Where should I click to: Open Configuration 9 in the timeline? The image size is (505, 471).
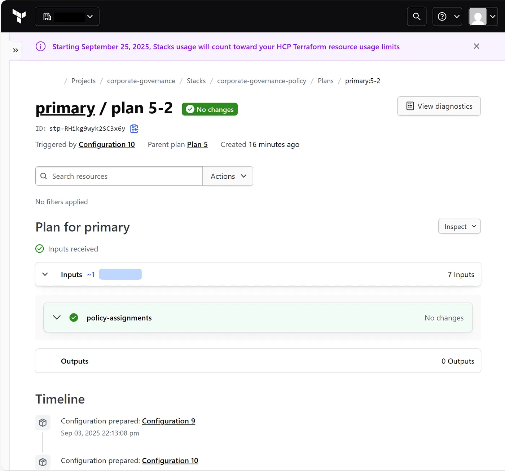click(168, 421)
